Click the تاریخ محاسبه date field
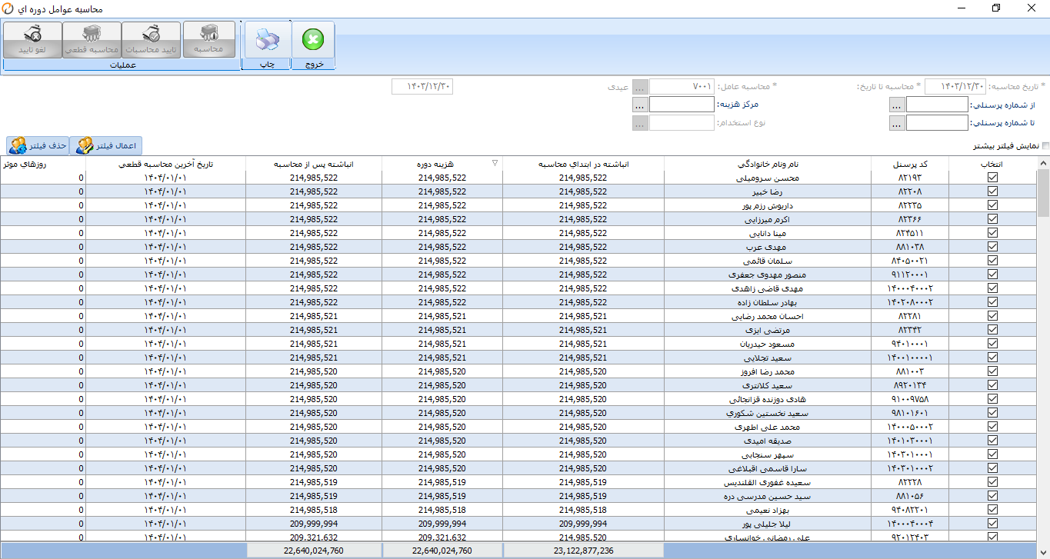Viewport: 1050px width, 559px height. (x=955, y=87)
